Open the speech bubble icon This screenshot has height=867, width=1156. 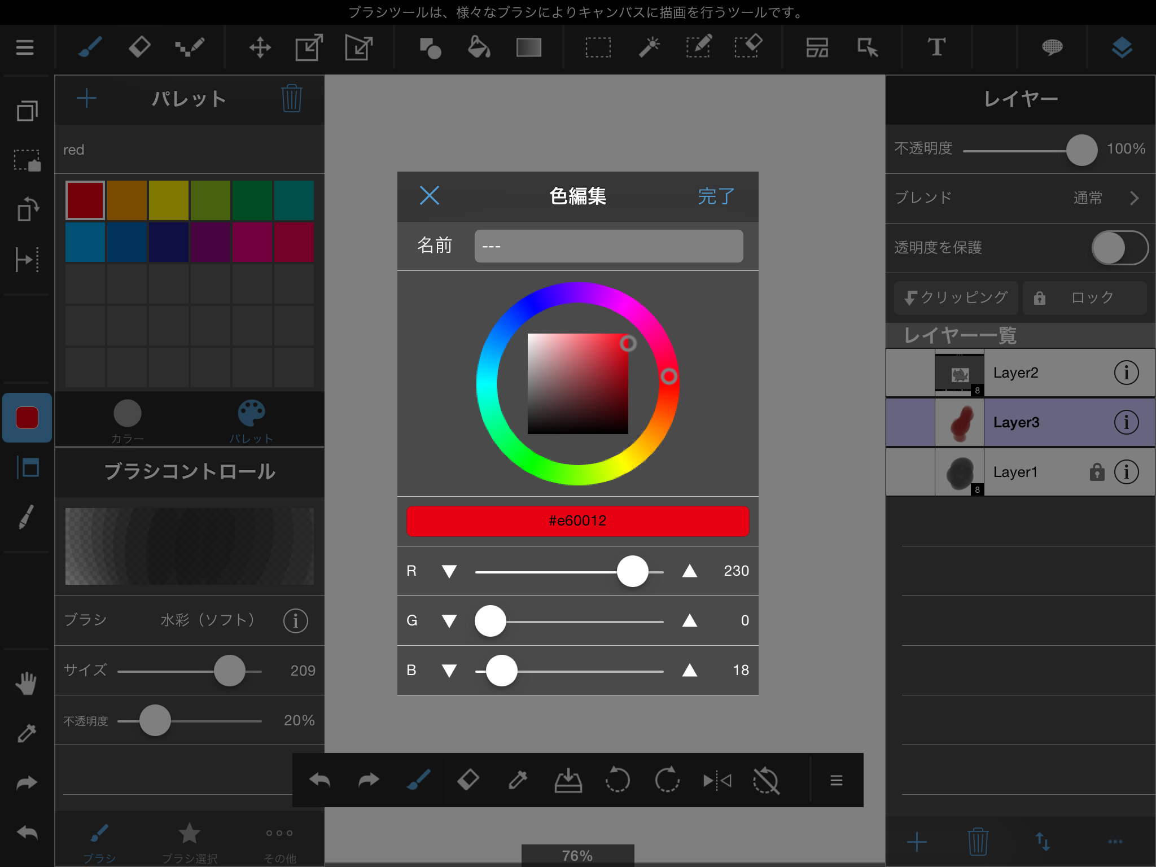(1052, 47)
